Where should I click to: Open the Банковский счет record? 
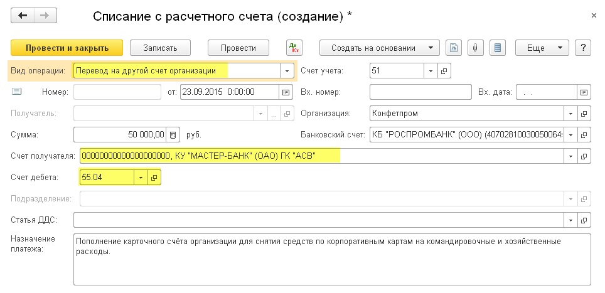[x=584, y=135]
